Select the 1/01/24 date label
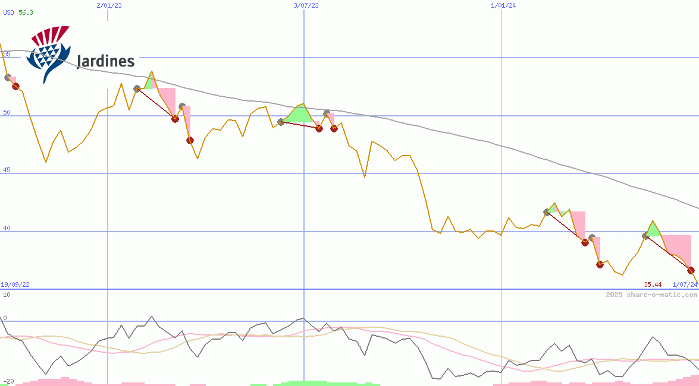Image resolution: width=699 pixels, height=386 pixels. click(x=503, y=5)
